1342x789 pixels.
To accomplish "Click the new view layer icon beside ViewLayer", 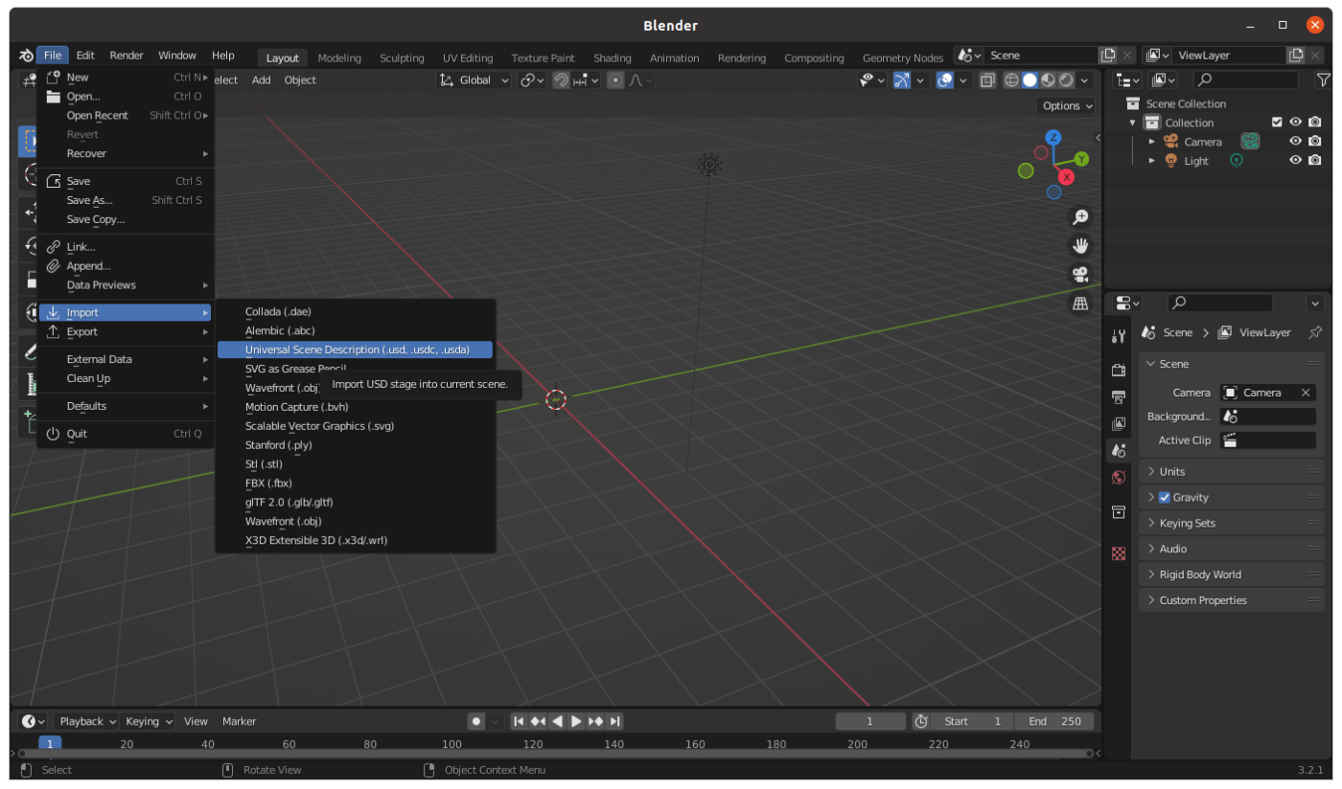I will (x=1296, y=56).
